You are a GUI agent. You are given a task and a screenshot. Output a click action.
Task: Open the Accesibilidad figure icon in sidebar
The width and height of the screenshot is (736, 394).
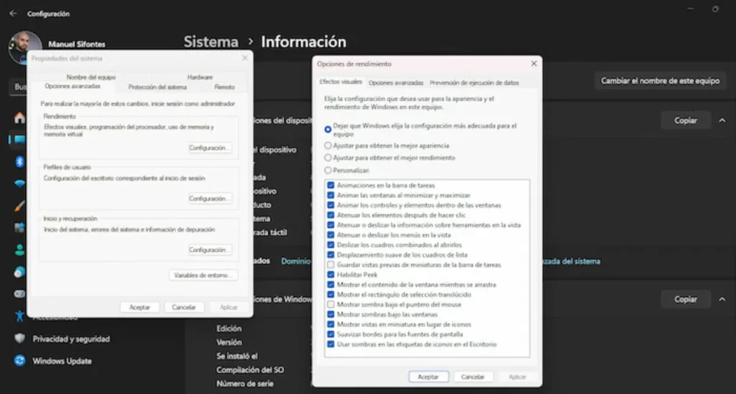pyautogui.click(x=19, y=316)
